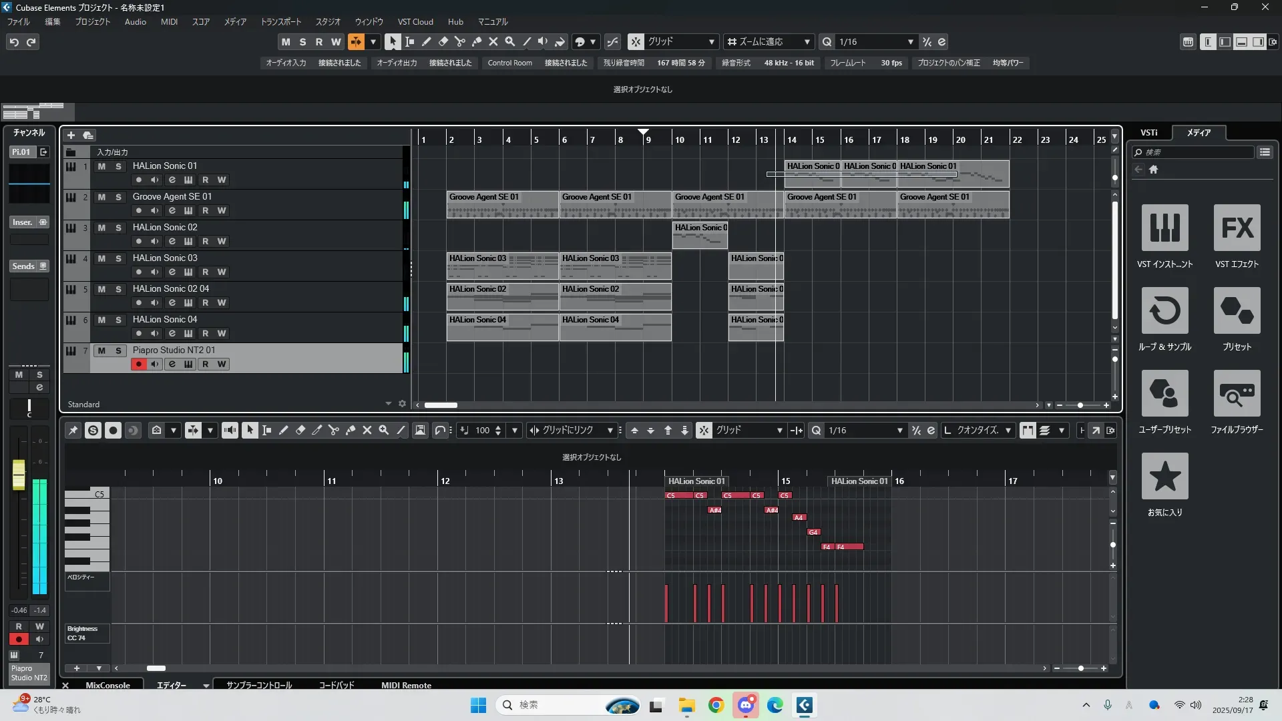Solo the HALion Sonic 03 track

click(x=118, y=258)
